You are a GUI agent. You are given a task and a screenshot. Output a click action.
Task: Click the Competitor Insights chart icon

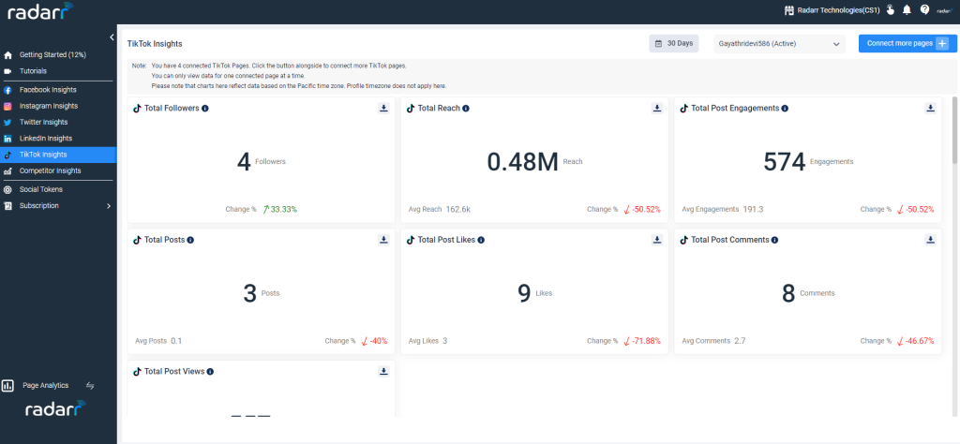(x=7, y=171)
